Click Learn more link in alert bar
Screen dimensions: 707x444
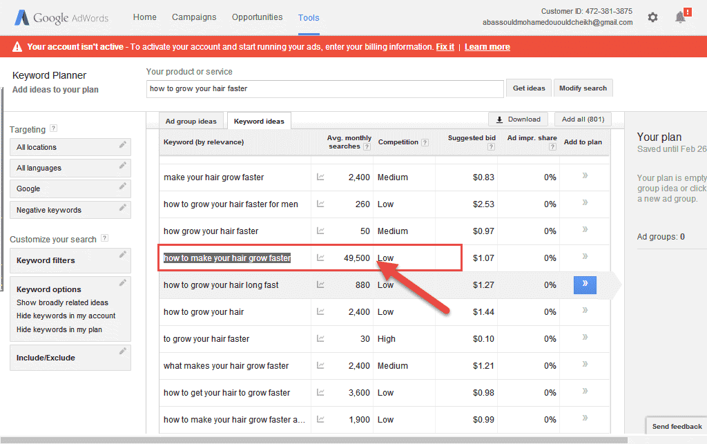(x=487, y=47)
